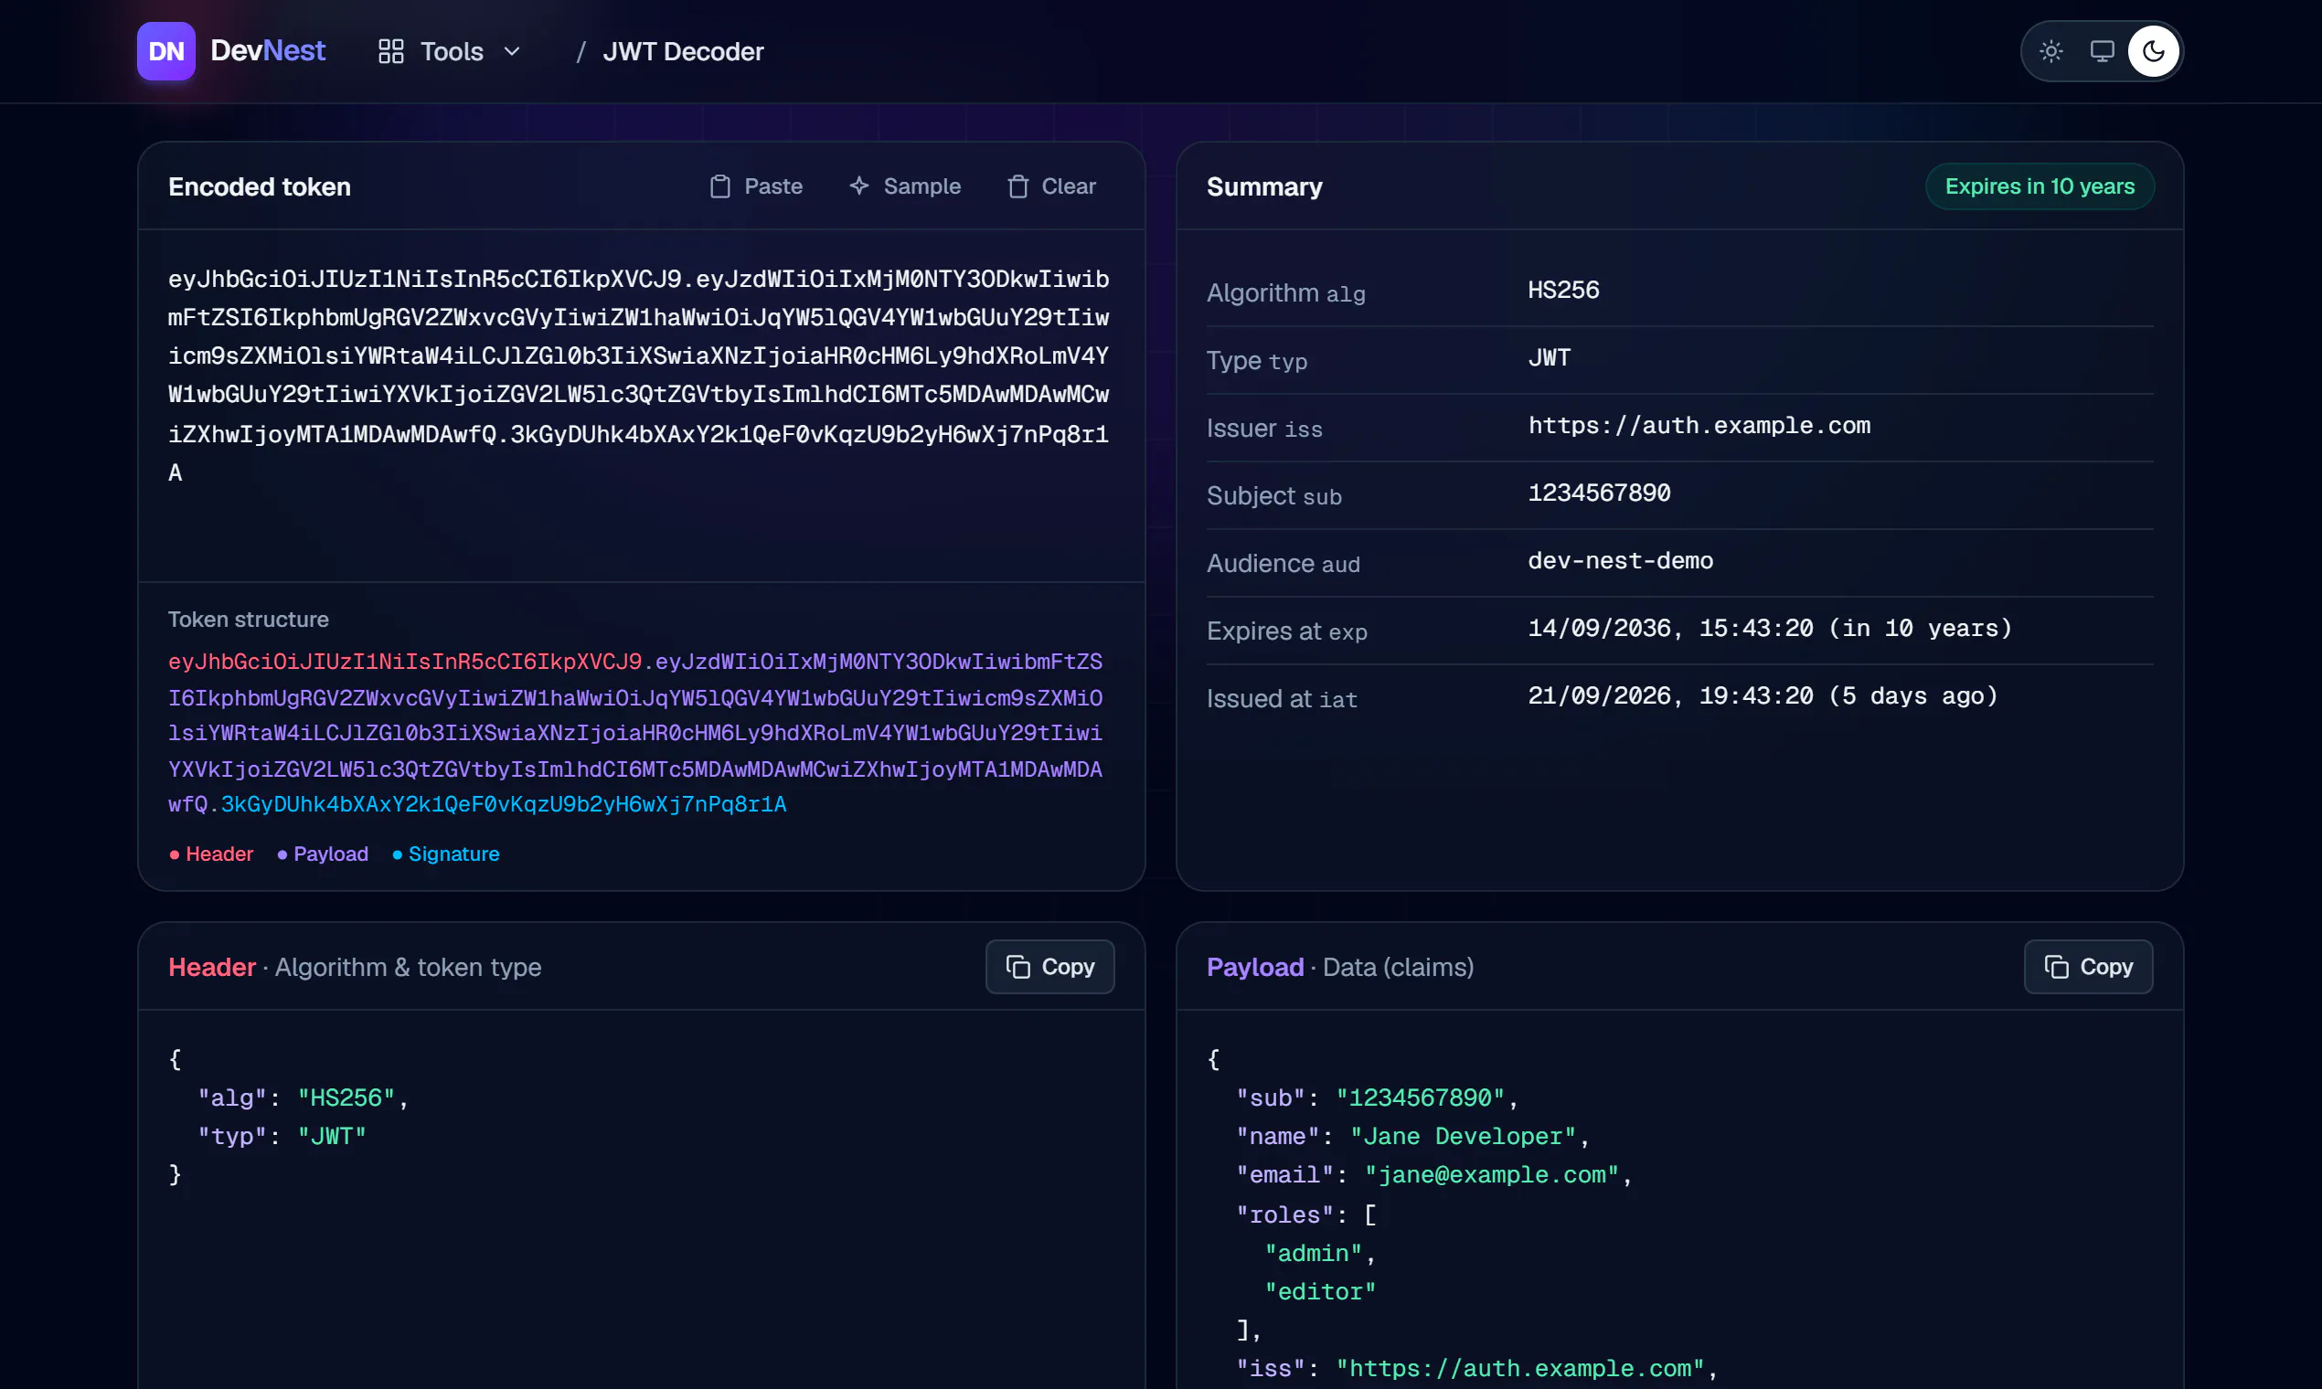Viewport: 2322px width, 1389px height.
Task: Select "jane@example.com" in Payload JSON
Action: (1492, 1174)
